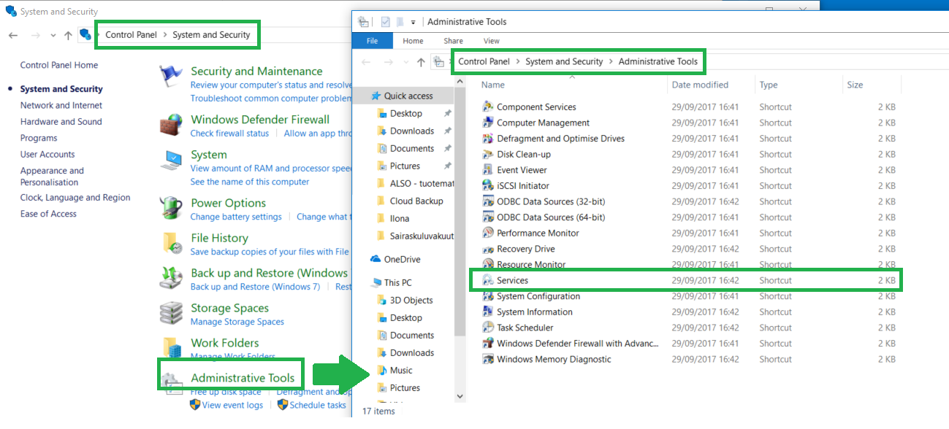Open the quick access toolbar dropdown arrow
The width and height of the screenshot is (949, 429).
coord(413,22)
